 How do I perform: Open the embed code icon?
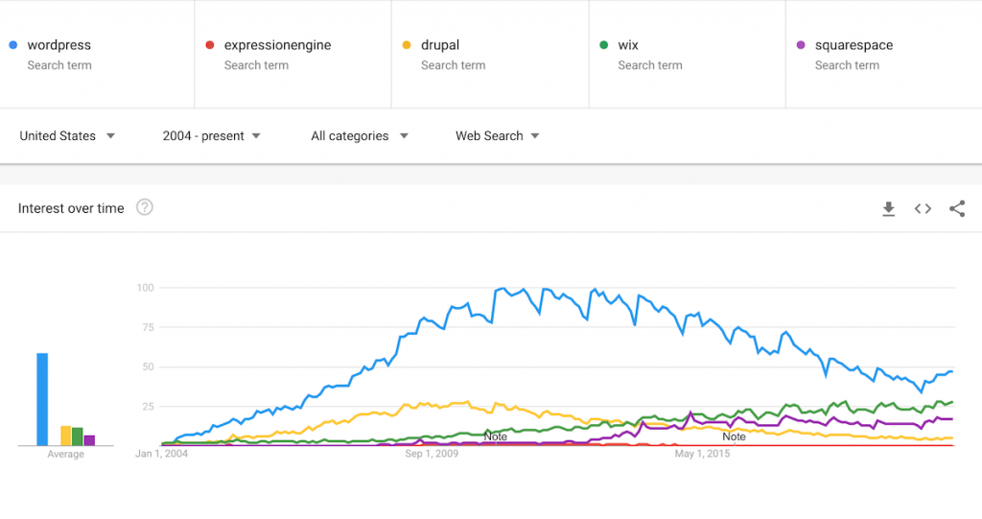click(923, 209)
